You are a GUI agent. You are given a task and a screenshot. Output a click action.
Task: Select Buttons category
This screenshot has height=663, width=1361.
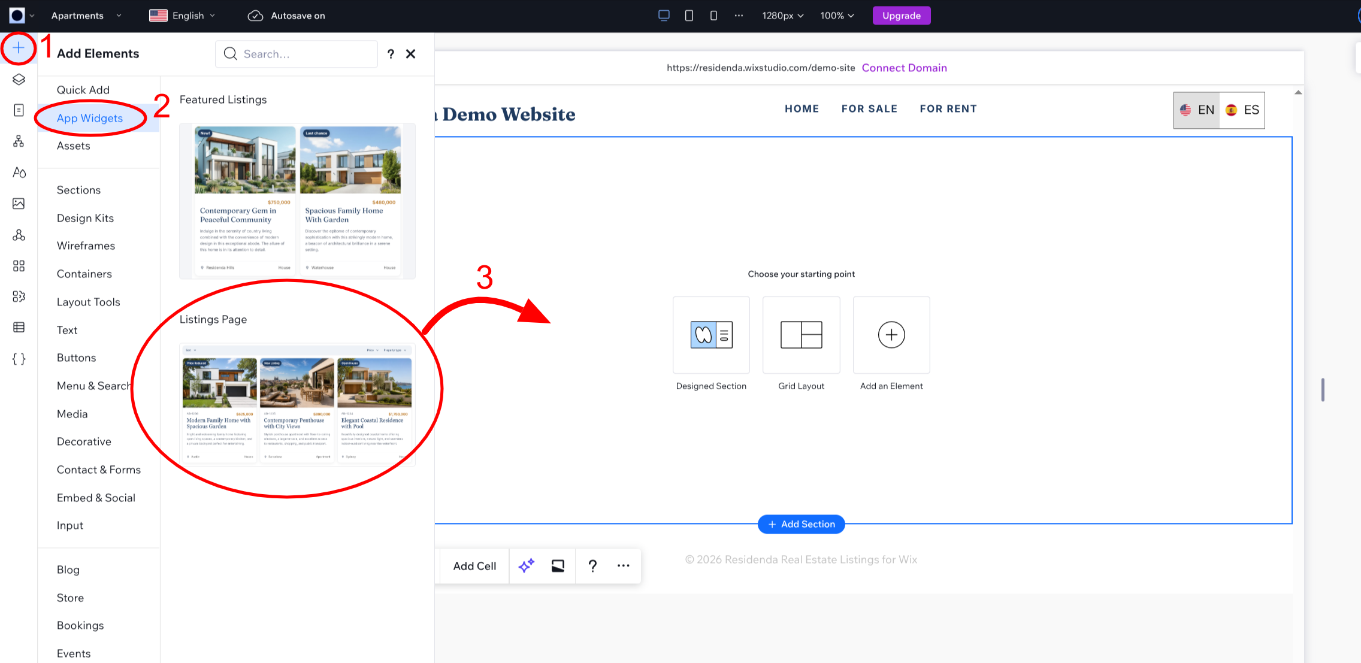coord(76,358)
